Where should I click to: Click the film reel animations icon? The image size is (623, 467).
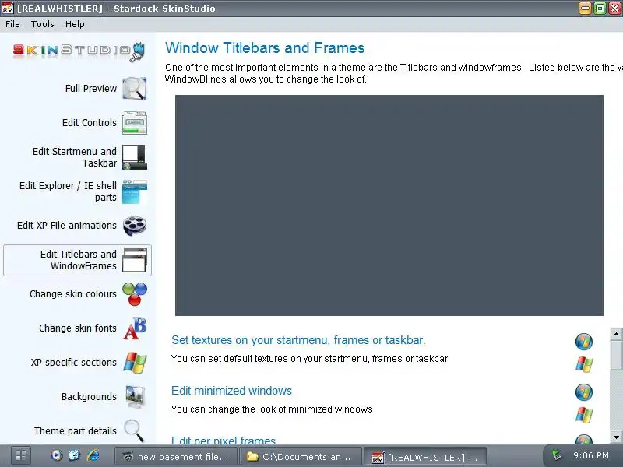coord(135,226)
